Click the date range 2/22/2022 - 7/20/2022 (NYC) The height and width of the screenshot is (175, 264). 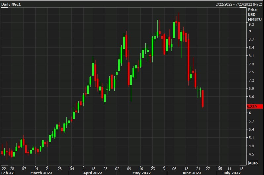pos(239,4)
